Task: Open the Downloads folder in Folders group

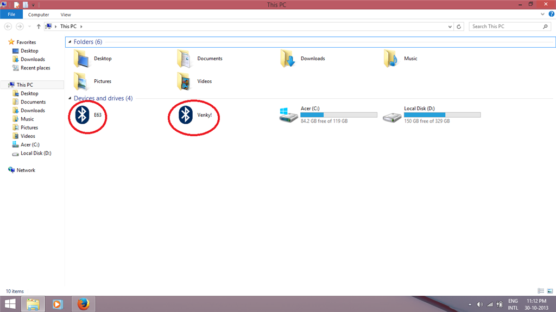Action: (302, 59)
